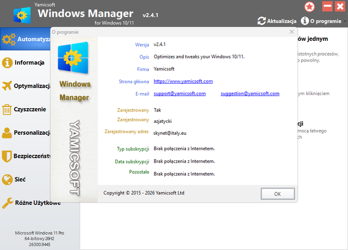Click the Różne Użytkowe wrench icon

point(8,203)
